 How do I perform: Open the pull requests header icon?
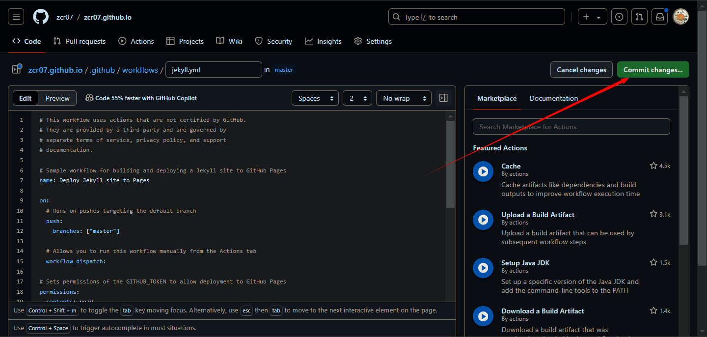point(639,17)
